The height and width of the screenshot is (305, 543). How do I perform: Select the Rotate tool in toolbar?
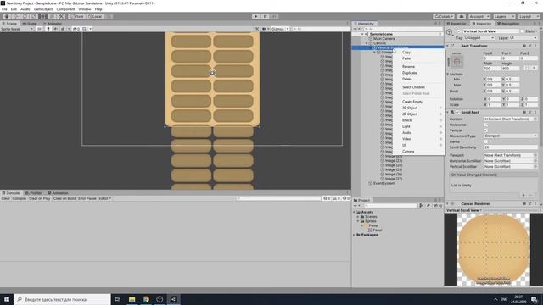pos(25,16)
